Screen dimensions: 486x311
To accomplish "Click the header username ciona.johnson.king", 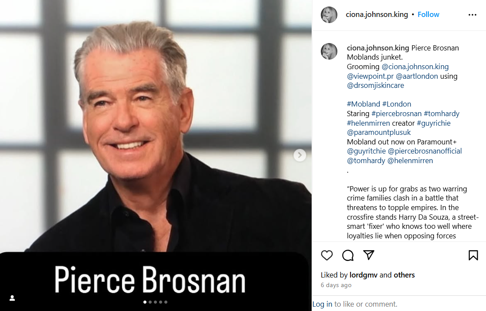I will point(377,14).
